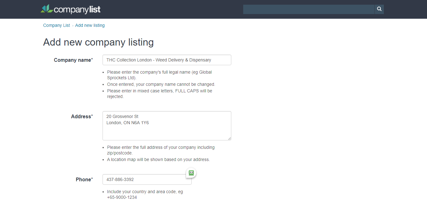Open Add new listing breadcrumb link
The image size is (427, 205).
[x=90, y=25]
